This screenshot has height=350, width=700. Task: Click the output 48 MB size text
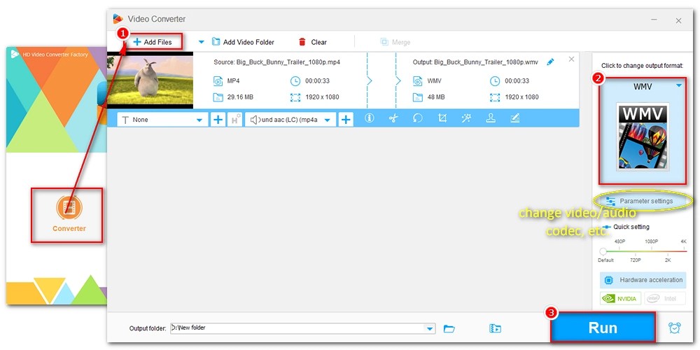[436, 97]
